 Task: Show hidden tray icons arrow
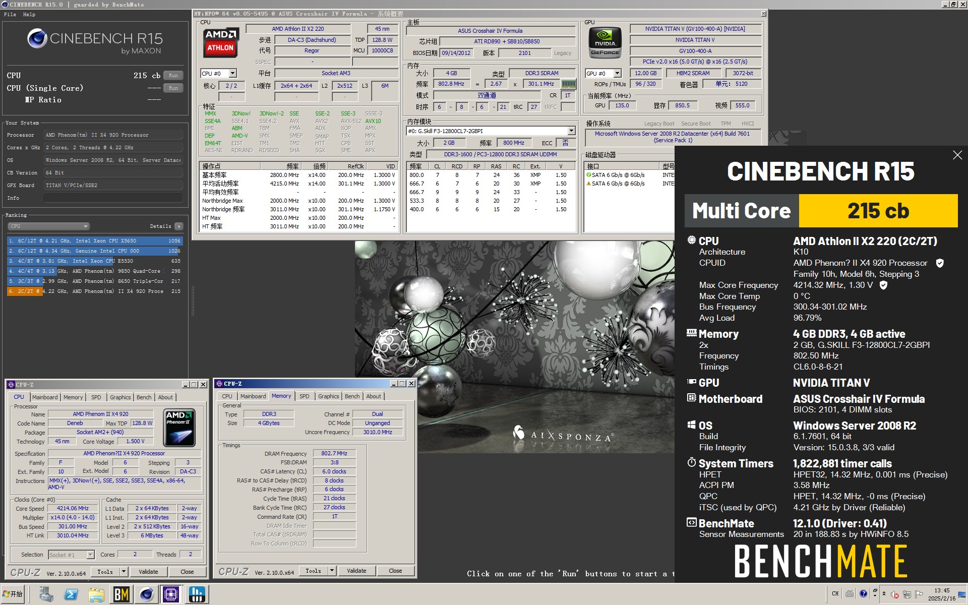884,594
